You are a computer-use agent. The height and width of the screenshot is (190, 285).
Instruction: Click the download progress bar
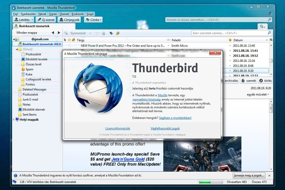211,182
